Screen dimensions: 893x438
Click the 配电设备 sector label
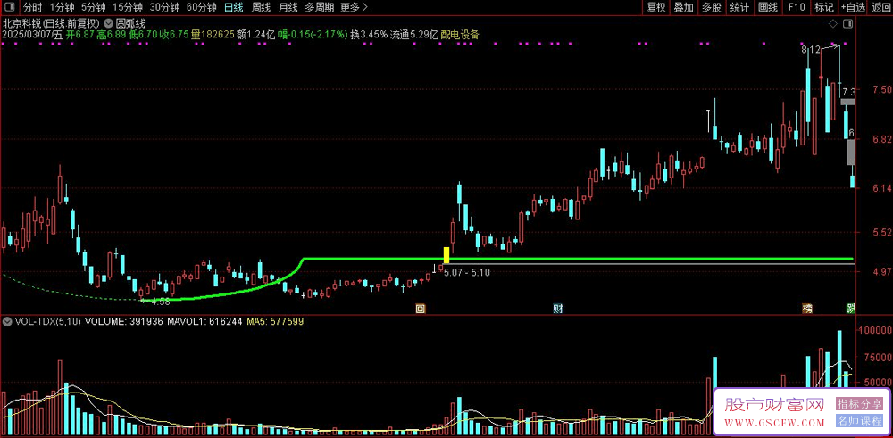click(x=460, y=35)
